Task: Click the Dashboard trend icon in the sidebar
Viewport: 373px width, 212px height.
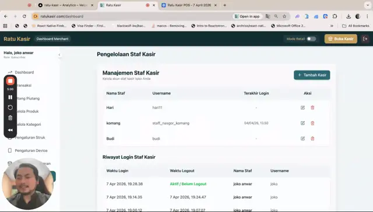Action: (10, 72)
